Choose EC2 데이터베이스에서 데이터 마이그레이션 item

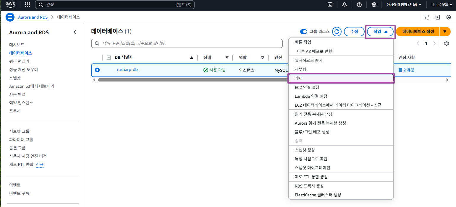click(341, 105)
